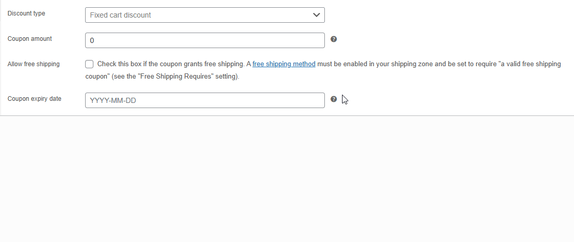574x242 pixels.
Task: Select the 'Fixed cart discount' text in dropdown
Action: 120,15
